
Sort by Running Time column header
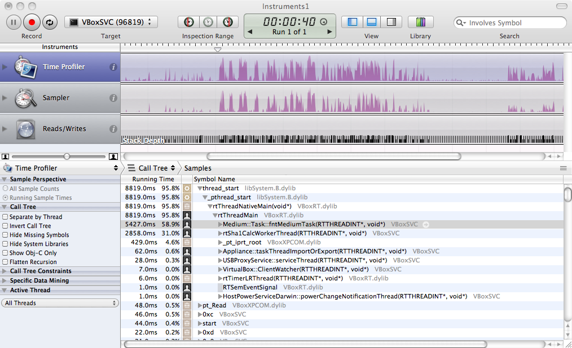click(x=151, y=179)
